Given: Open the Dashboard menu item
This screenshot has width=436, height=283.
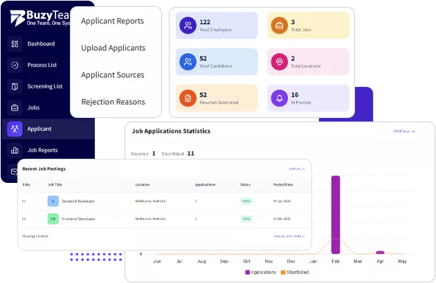Looking at the screenshot, I should (41, 44).
